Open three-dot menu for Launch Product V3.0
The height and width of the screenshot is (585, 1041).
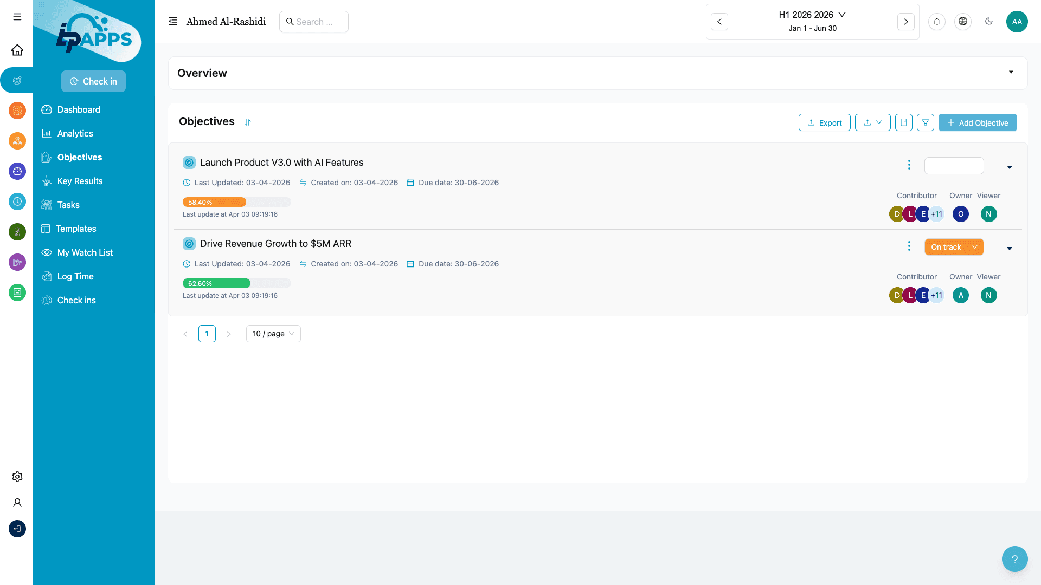(x=909, y=165)
